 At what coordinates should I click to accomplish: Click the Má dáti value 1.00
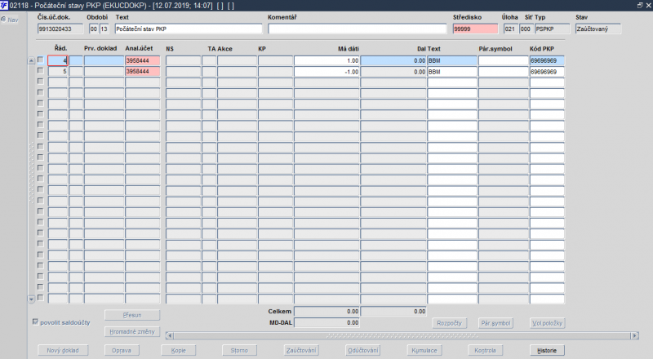click(x=327, y=61)
